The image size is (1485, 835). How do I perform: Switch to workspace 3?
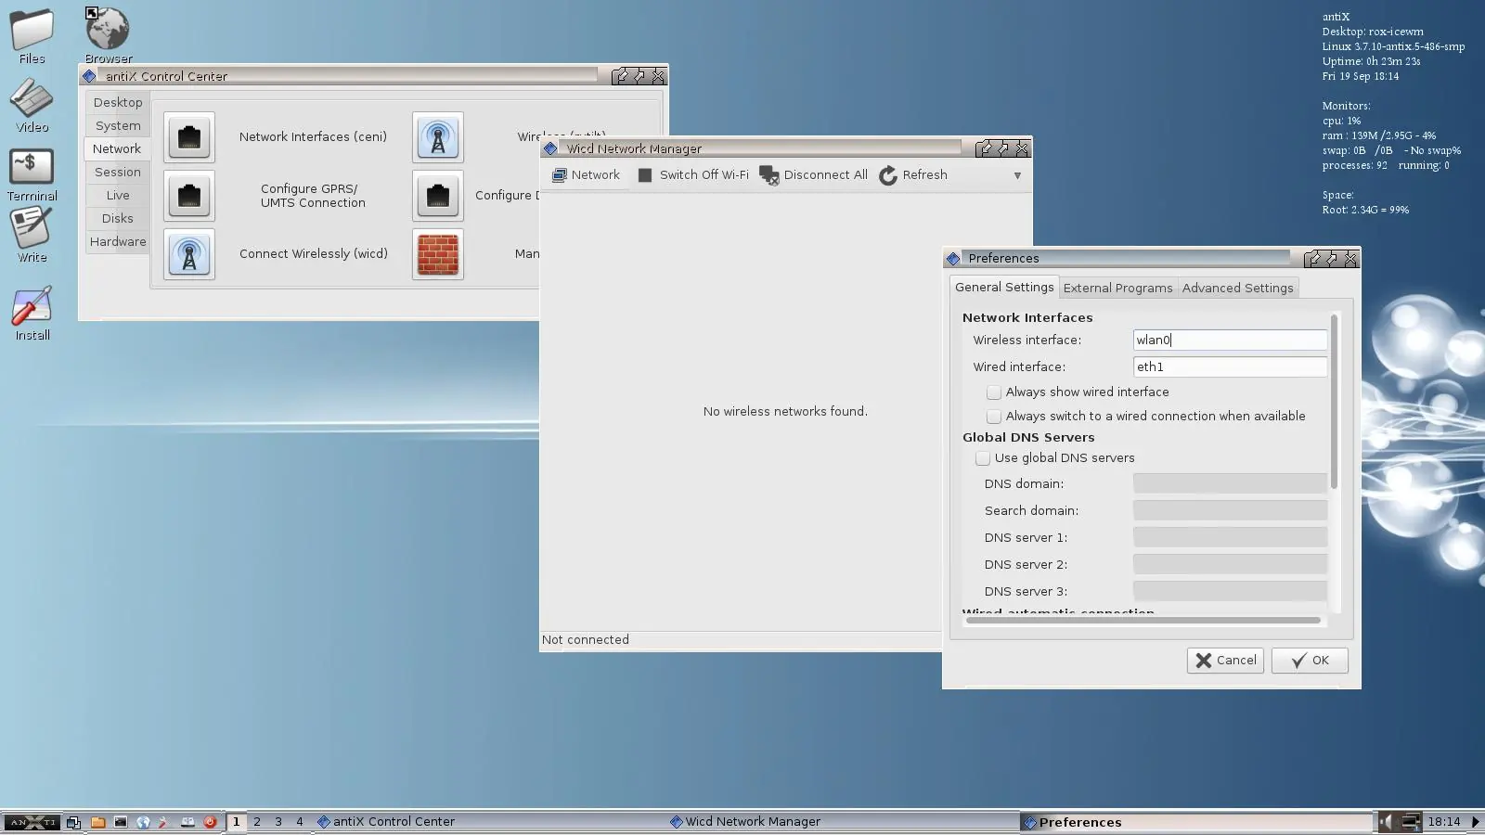pos(278,822)
